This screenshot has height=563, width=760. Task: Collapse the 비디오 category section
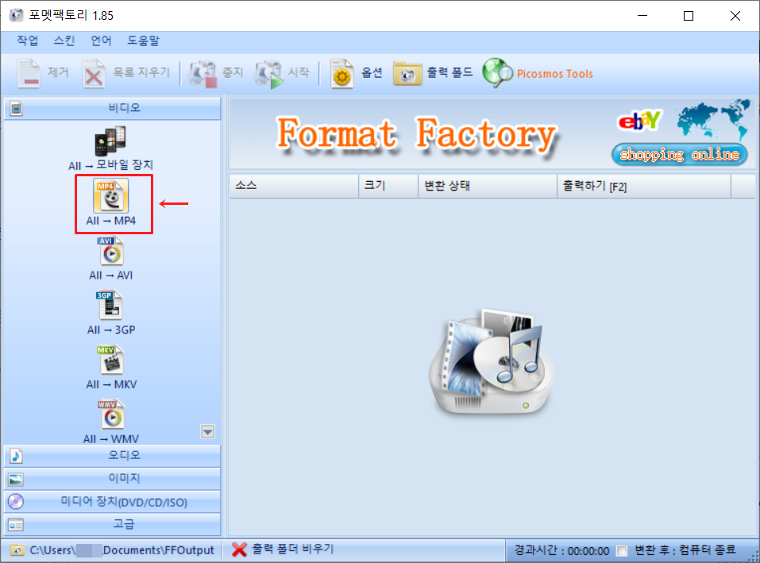click(112, 109)
